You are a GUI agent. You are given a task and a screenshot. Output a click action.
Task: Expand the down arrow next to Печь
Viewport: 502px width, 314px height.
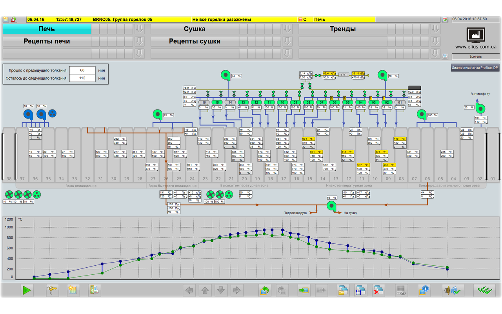coord(140,29)
